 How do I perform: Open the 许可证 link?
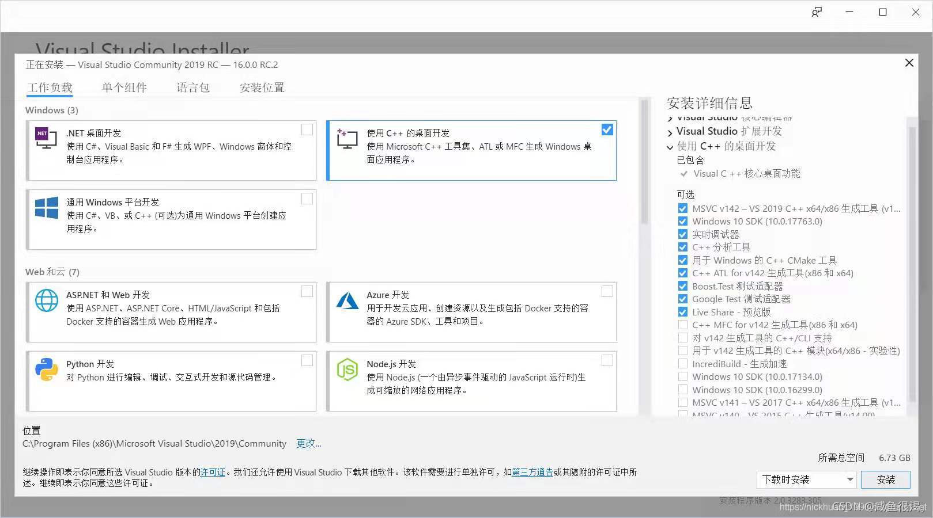213,472
